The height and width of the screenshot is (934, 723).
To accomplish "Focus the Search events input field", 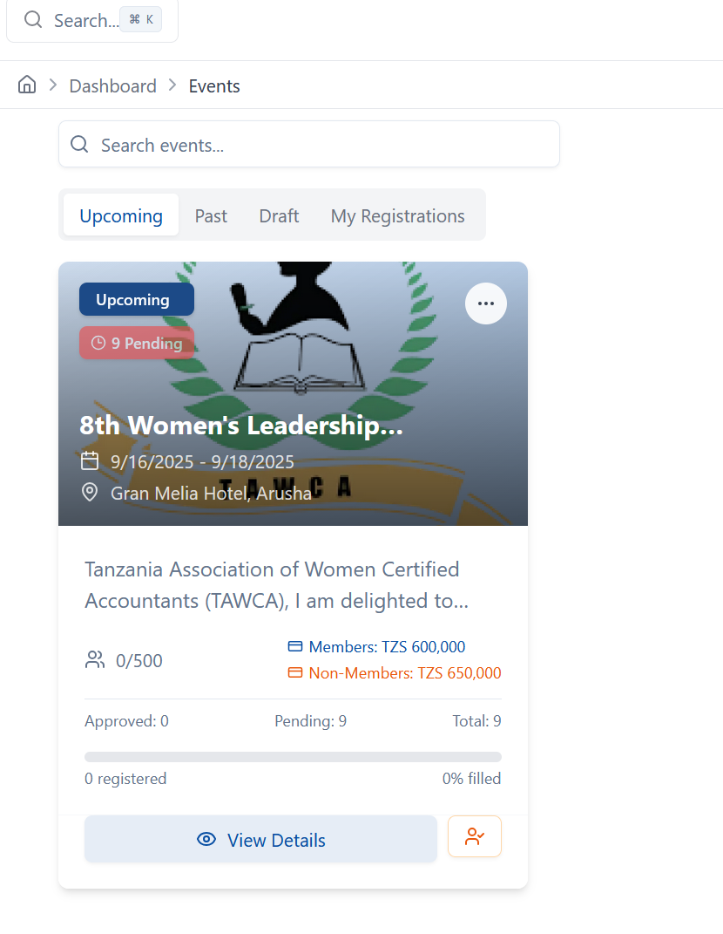I will pos(322,145).
